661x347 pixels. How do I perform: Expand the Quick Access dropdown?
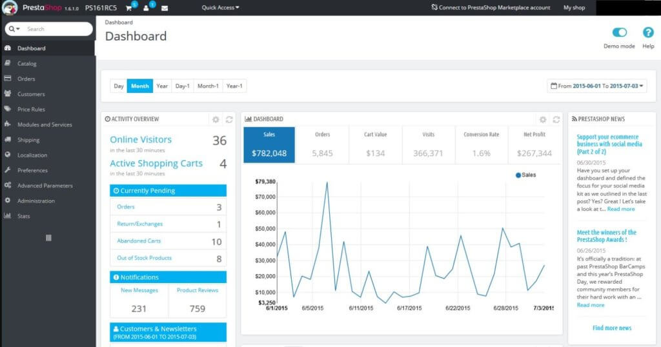pos(220,8)
